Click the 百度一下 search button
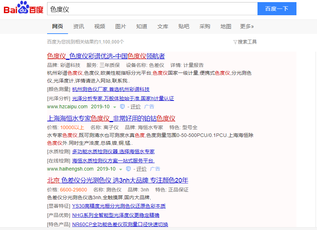 (x=277, y=9)
